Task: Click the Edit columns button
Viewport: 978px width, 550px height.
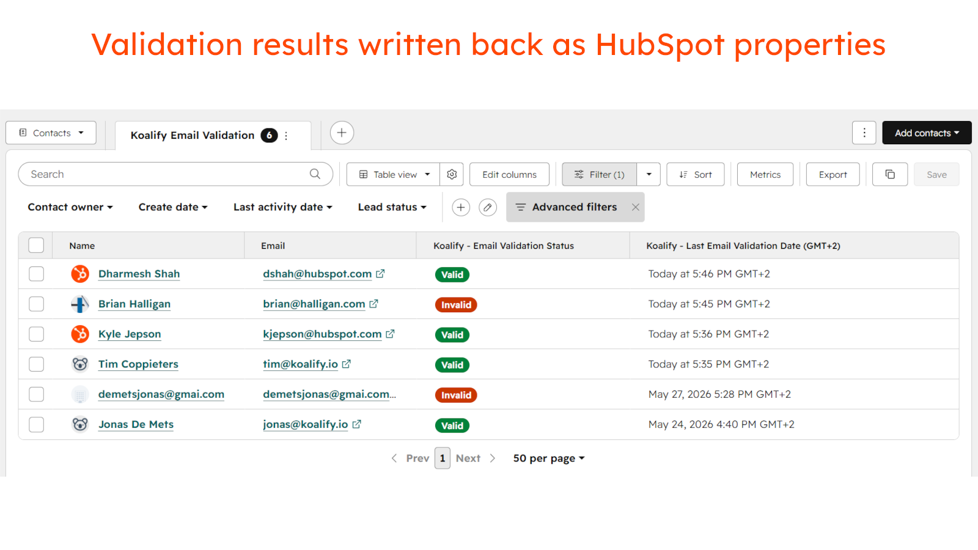Action: [509, 174]
